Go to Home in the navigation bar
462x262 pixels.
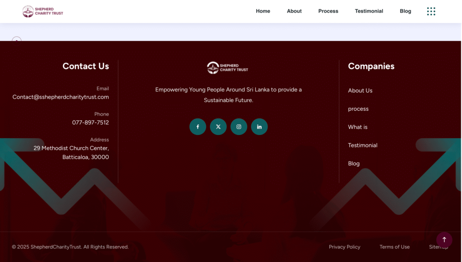263,11
